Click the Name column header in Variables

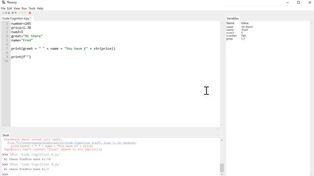pyautogui.click(x=230, y=23)
